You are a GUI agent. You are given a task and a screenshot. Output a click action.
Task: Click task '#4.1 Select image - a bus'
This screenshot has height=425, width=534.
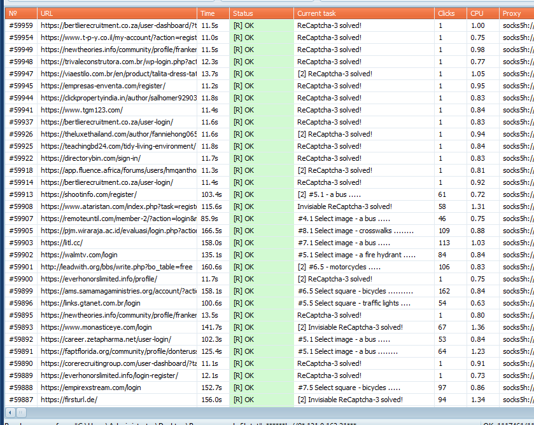click(x=344, y=219)
